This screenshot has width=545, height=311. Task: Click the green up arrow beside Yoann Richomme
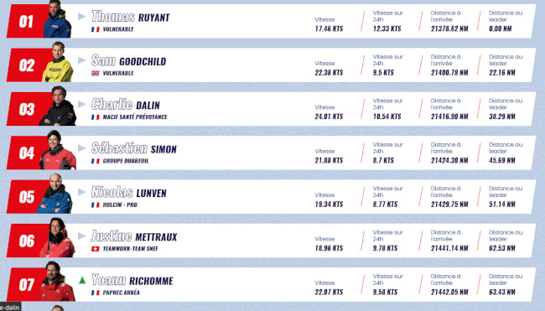(82, 280)
